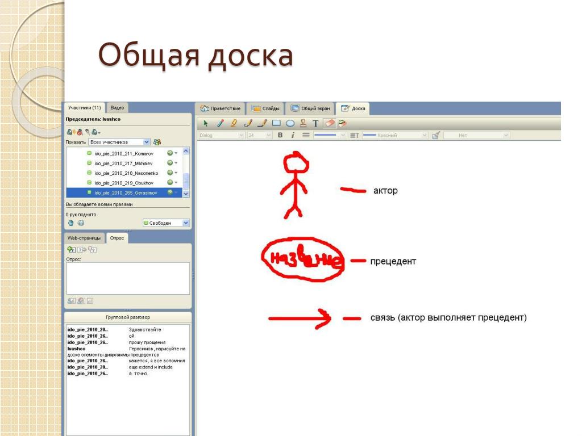The width and height of the screenshot is (582, 436).
Task: Open rights menu arrow for Mikhalev
Action: 176,163
